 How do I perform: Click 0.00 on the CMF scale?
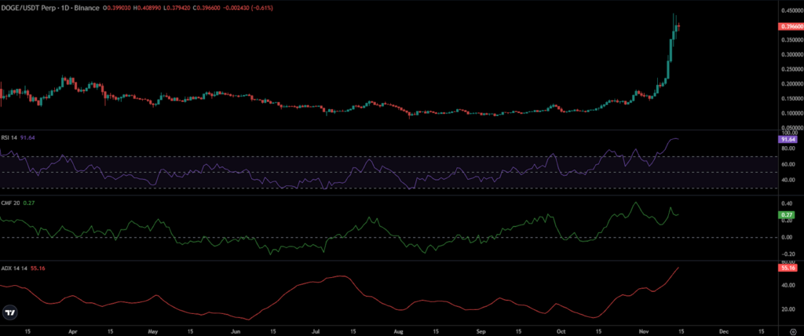pos(787,237)
